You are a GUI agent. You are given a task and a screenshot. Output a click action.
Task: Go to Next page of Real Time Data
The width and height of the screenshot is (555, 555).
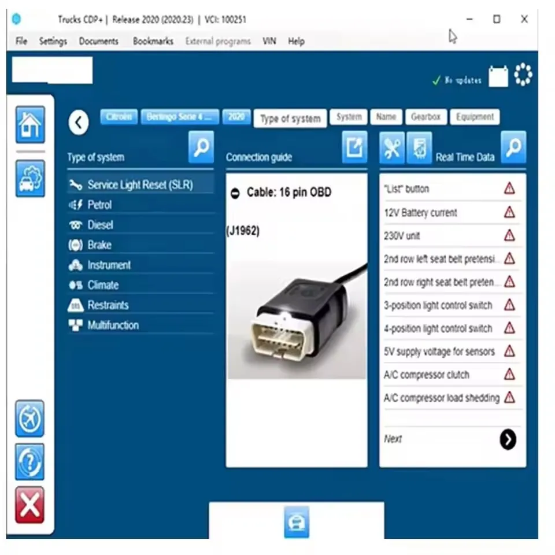(x=508, y=439)
